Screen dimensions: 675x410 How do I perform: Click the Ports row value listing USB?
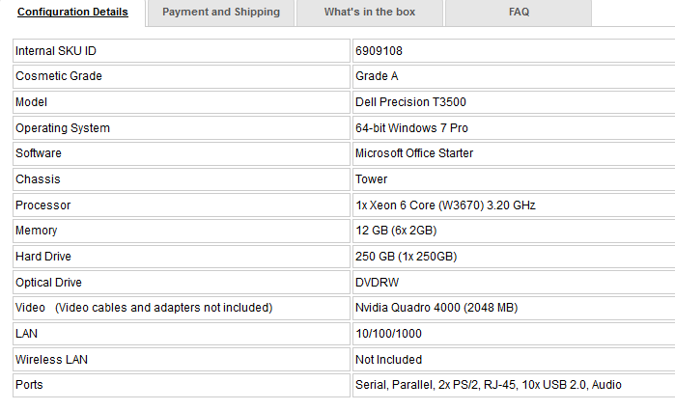(x=489, y=385)
